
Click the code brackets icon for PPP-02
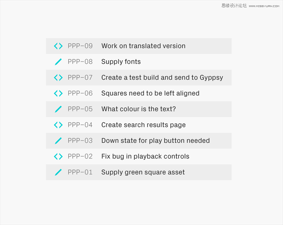pyautogui.click(x=58, y=156)
